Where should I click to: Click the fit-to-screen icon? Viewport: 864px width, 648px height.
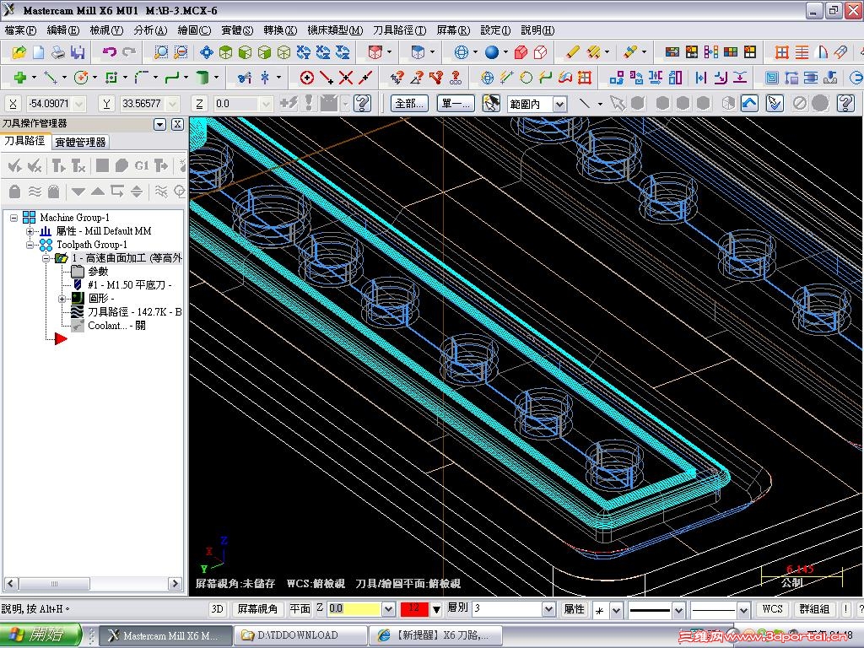(x=206, y=52)
